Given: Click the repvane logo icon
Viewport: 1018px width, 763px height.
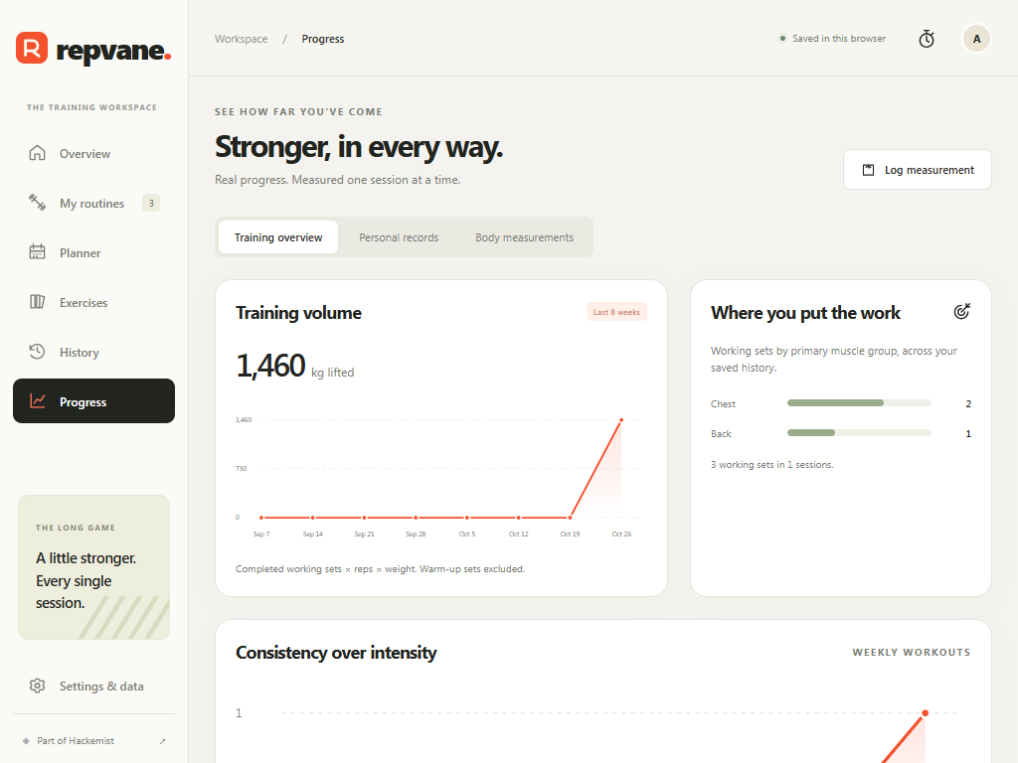Looking at the screenshot, I should click(x=32, y=48).
